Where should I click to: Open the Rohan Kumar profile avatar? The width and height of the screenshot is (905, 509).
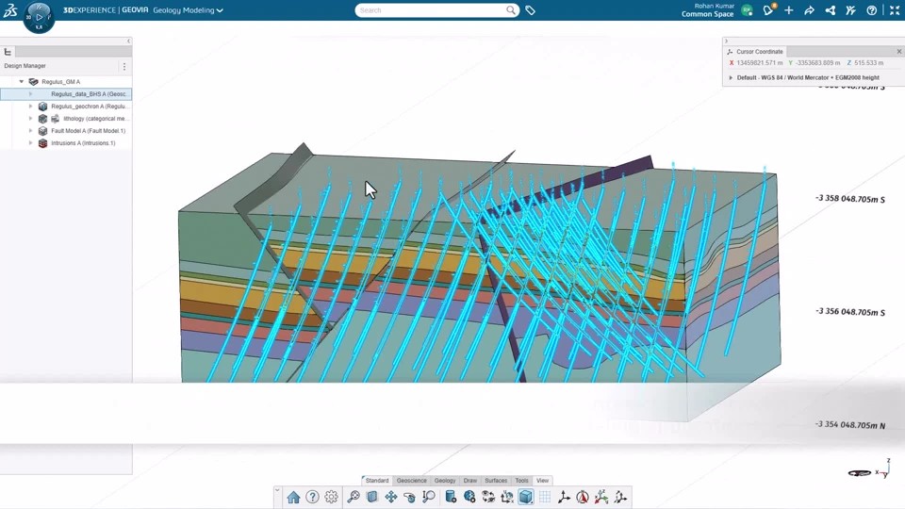747,10
